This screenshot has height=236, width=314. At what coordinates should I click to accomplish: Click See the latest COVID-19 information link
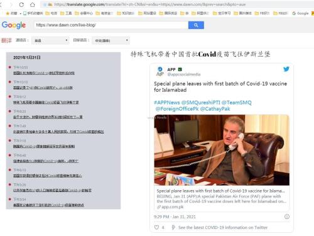(223, 227)
